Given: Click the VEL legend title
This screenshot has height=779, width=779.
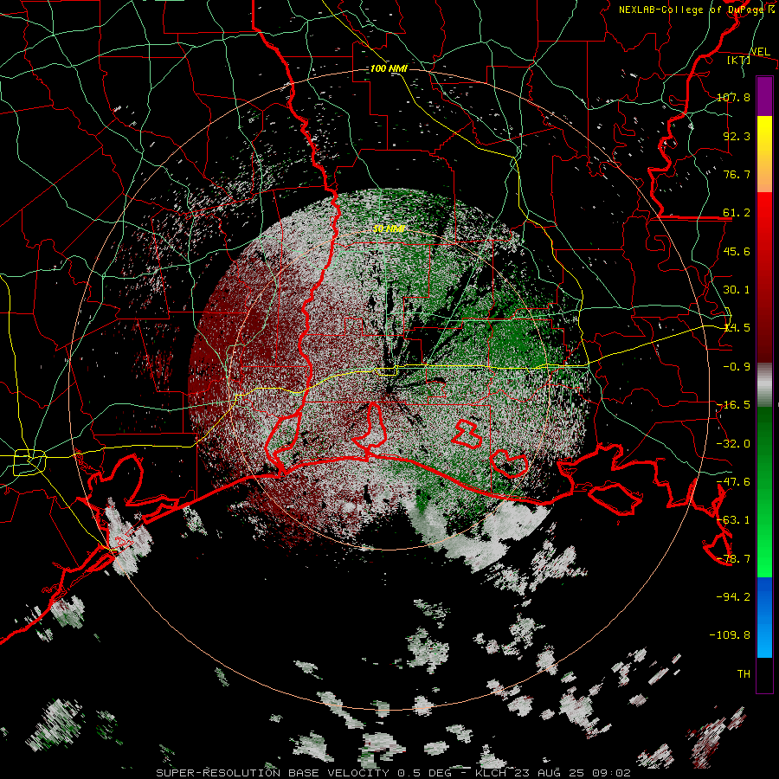Looking at the screenshot, I should click(x=760, y=51).
